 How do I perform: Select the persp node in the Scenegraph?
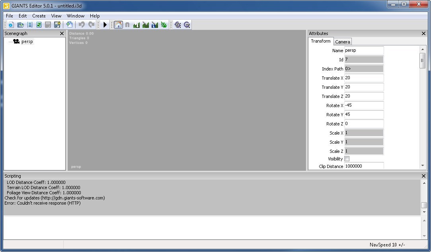[x=27, y=41]
